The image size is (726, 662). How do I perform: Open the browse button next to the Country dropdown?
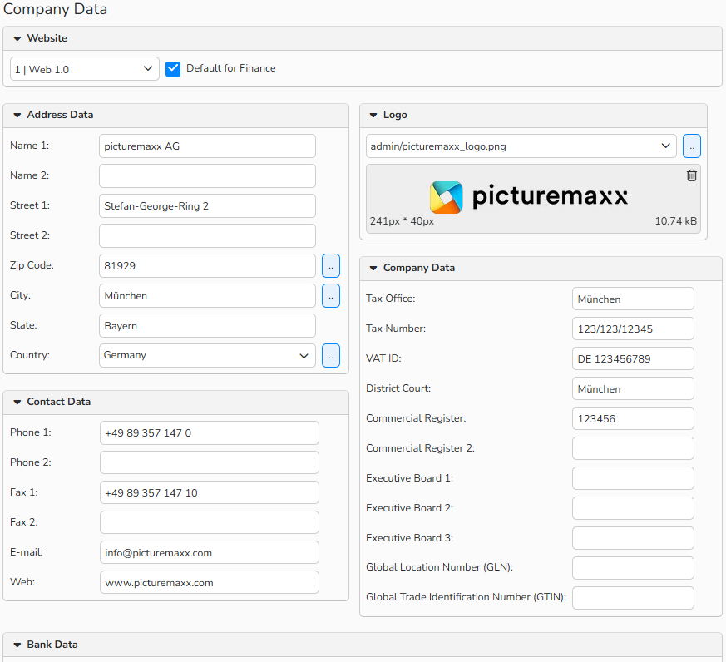click(x=331, y=356)
